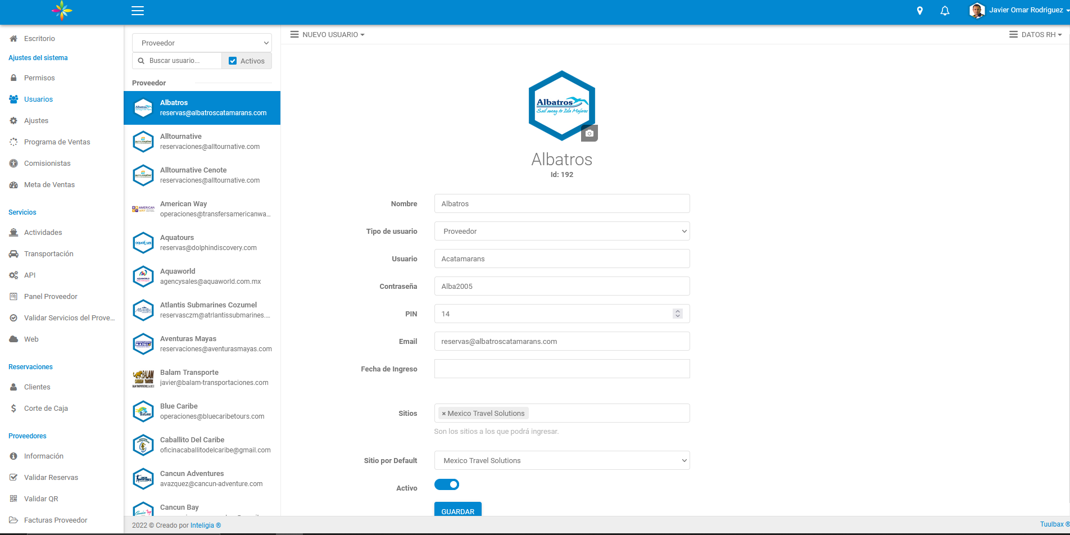
Task: Click the API gears icon
Action: pyautogui.click(x=13, y=275)
